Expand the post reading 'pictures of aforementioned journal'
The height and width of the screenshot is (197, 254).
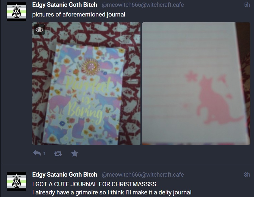click(x=79, y=15)
